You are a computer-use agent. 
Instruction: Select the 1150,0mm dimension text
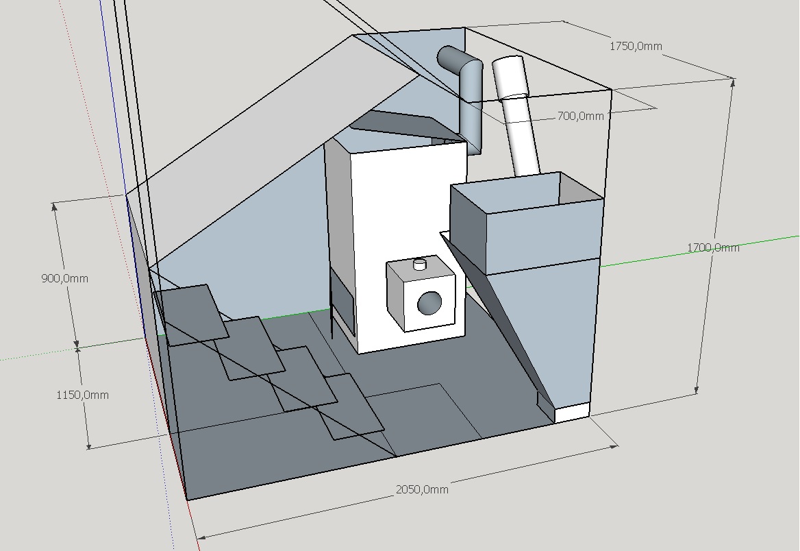82,395
